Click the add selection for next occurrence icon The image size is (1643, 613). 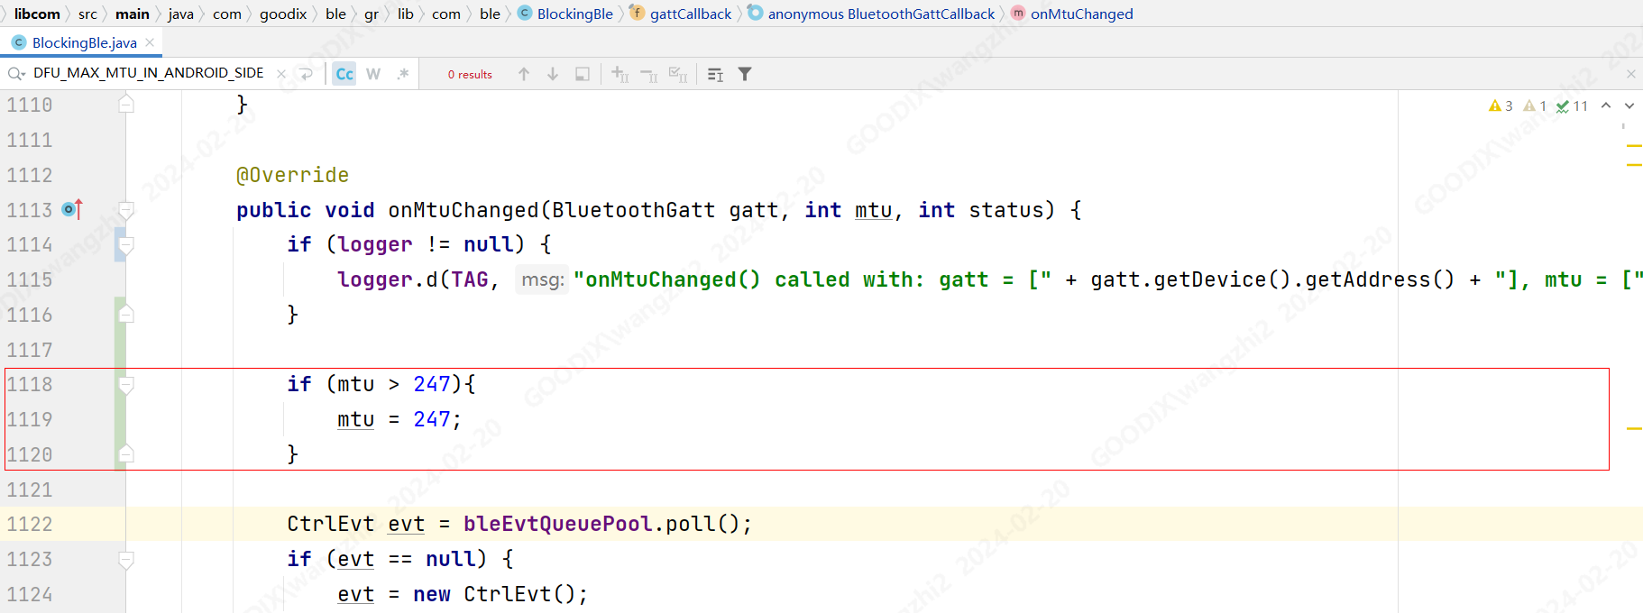pos(620,74)
